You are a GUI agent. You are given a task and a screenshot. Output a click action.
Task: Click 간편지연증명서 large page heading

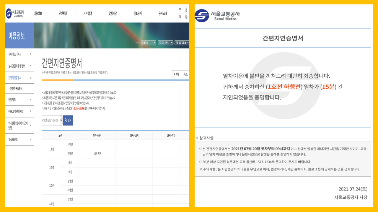[x=62, y=63]
